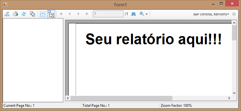Go to the next page
Screen dimensions: 241x111
[x=78, y=14]
